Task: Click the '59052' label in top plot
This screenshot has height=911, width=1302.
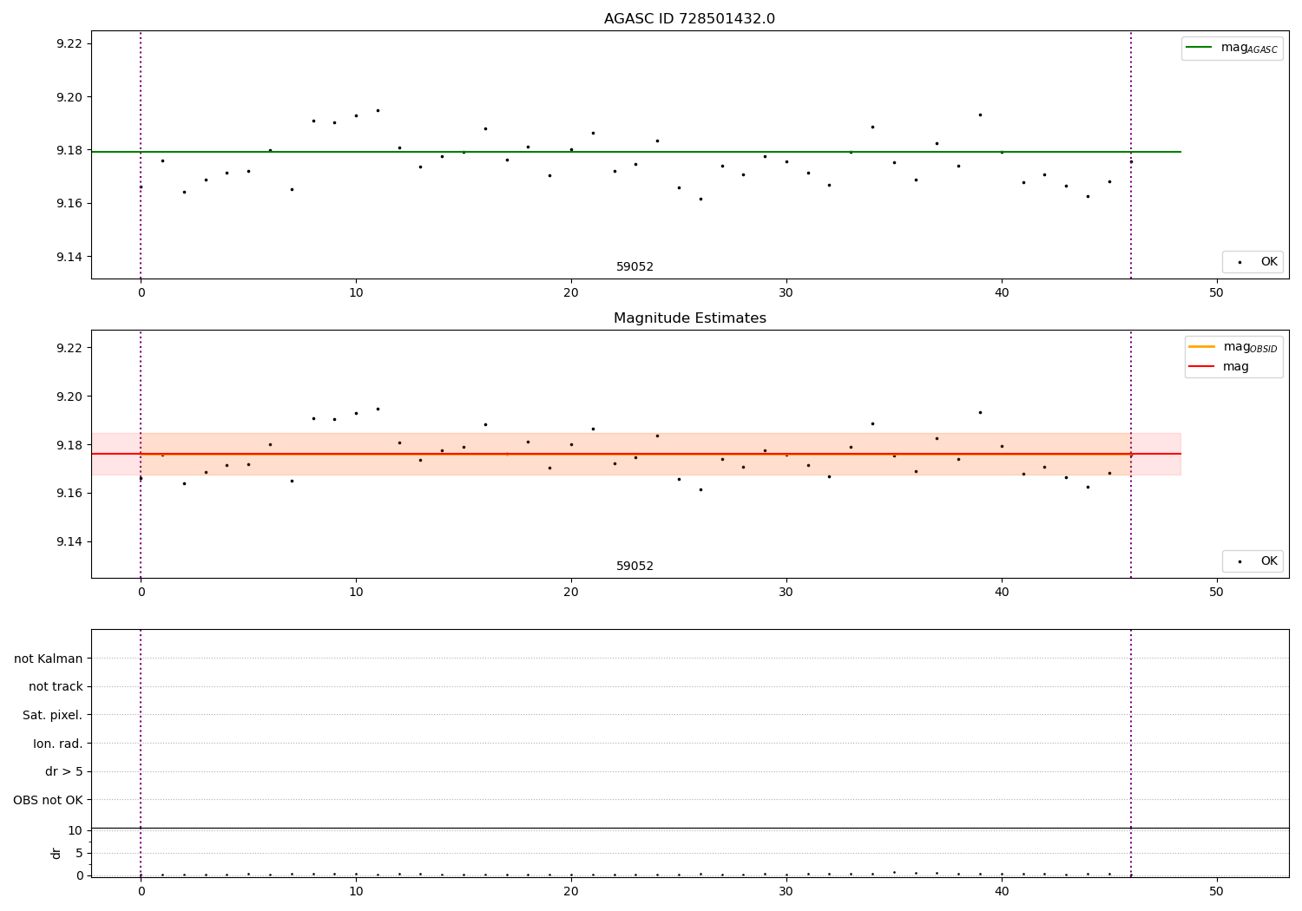Action: pyautogui.click(x=635, y=267)
